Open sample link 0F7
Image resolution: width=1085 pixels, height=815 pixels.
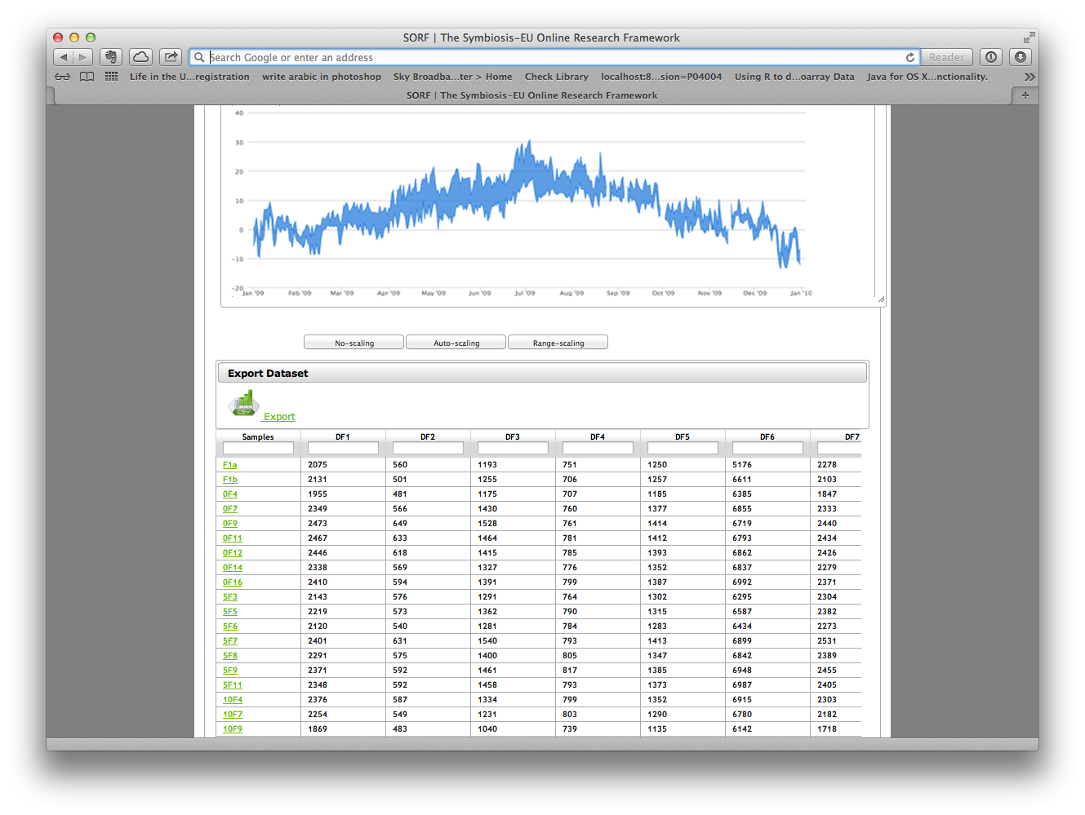point(230,509)
